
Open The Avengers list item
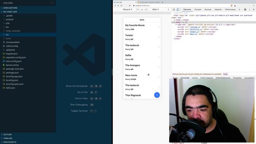pos(142,67)
